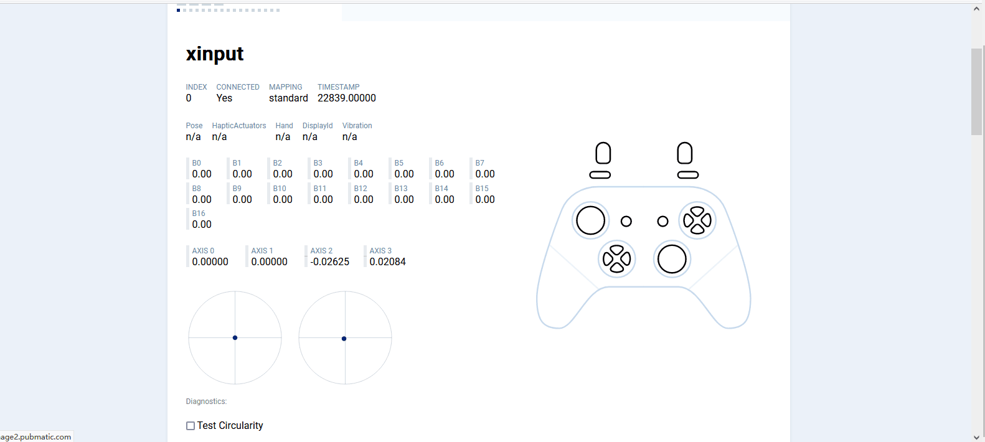
Task: Click the small left center button on controller
Action: click(626, 221)
